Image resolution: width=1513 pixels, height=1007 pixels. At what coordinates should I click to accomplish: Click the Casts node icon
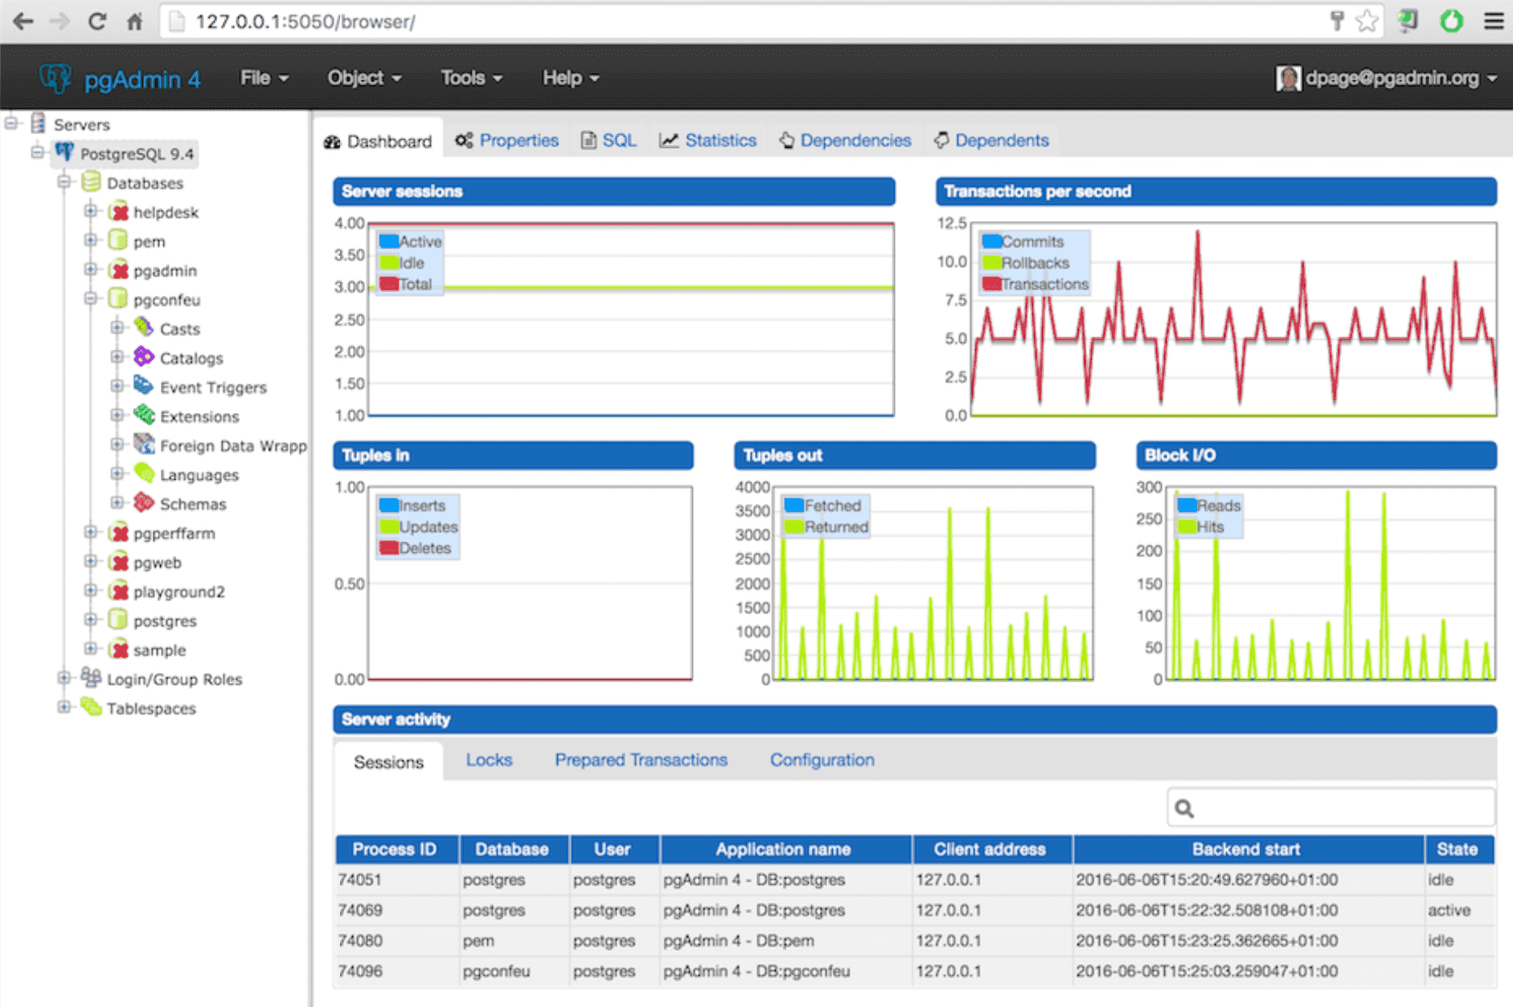pyautogui.click(x=144, y=328)
